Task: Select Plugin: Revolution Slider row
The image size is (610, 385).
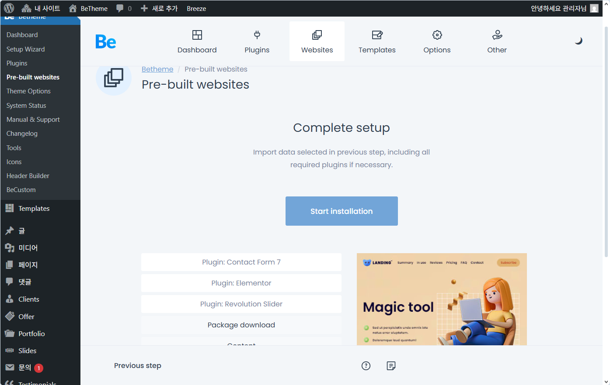Action: (241, 304)
